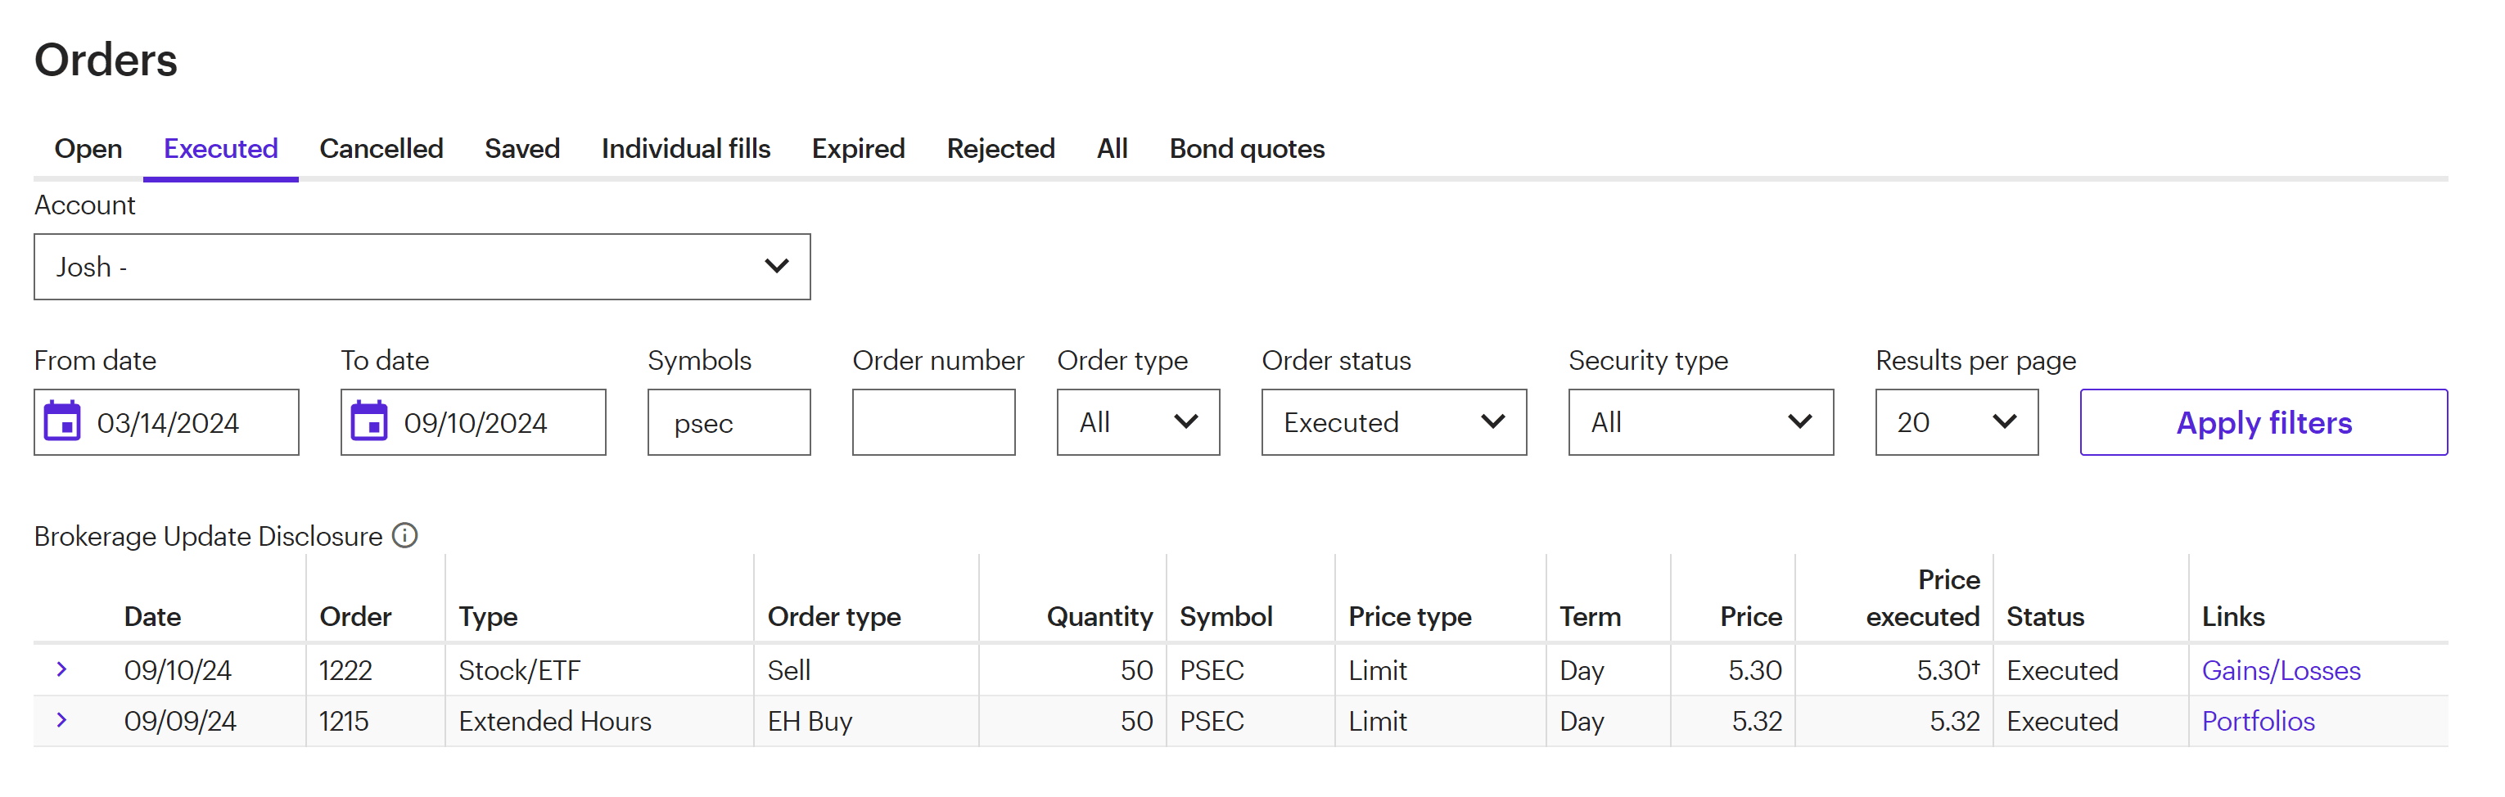Open the Gains/Losses link
The image size is (2505, 797).
pos(2281,669)
